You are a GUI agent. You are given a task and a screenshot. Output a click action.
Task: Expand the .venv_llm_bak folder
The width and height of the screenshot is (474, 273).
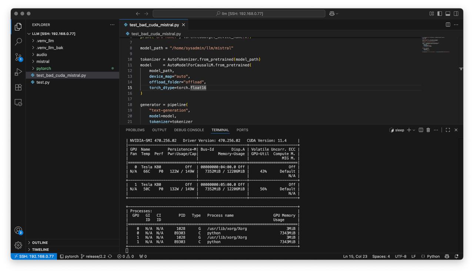click(x=73, y=48)
